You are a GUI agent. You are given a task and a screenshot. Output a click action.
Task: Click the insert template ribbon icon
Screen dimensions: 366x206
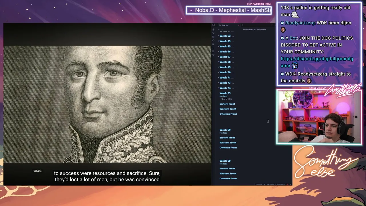[x=213, y=44]
